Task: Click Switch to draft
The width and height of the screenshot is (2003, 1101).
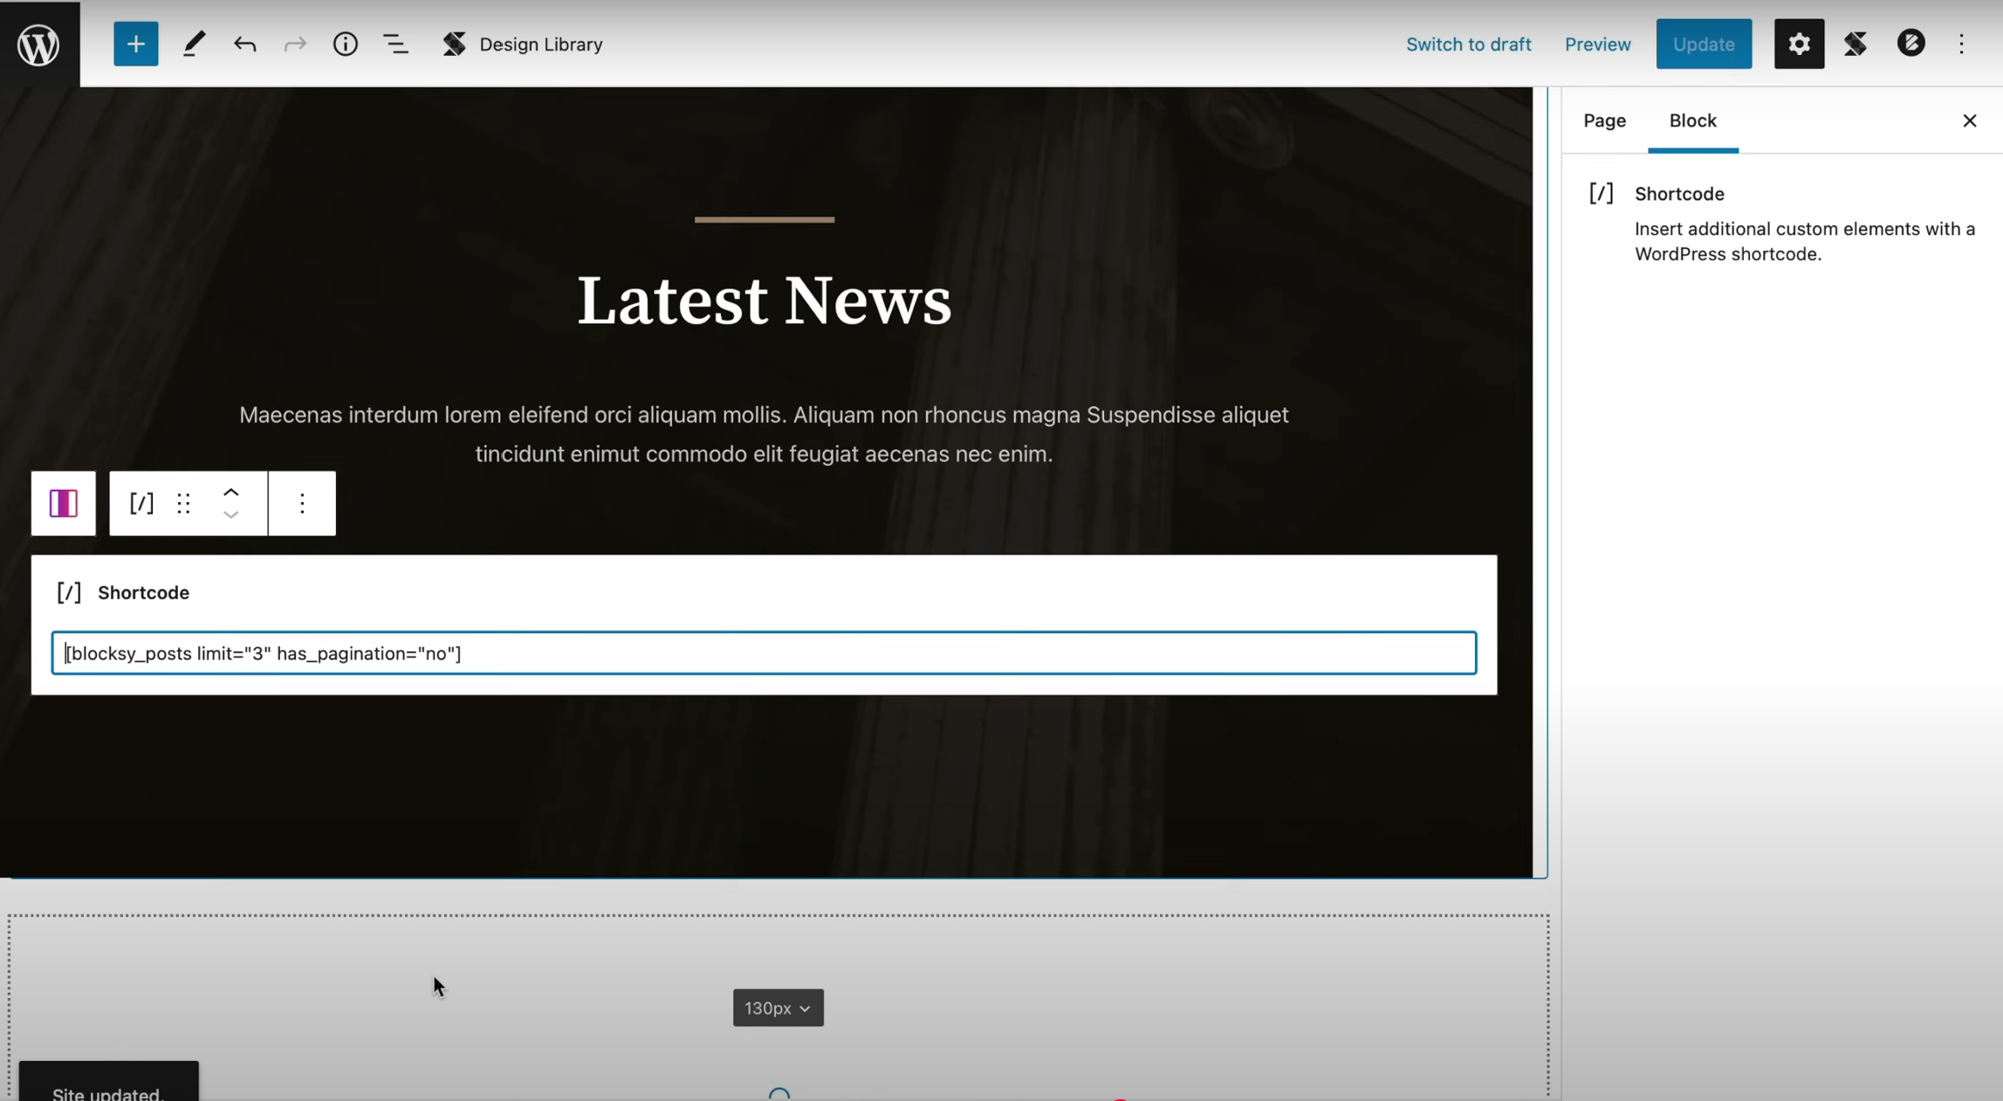Action: click(1468, 44)
